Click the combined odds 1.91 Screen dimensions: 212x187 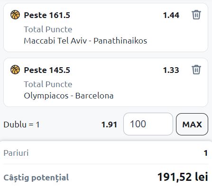109,125
